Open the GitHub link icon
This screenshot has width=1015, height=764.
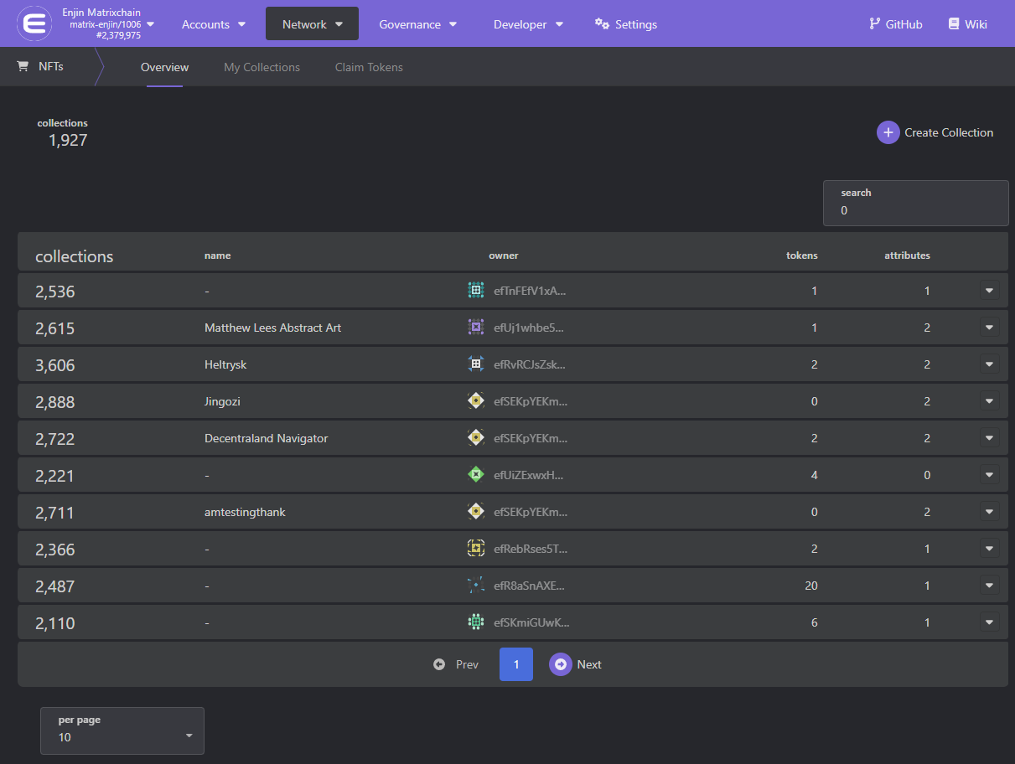click(875, 24)
